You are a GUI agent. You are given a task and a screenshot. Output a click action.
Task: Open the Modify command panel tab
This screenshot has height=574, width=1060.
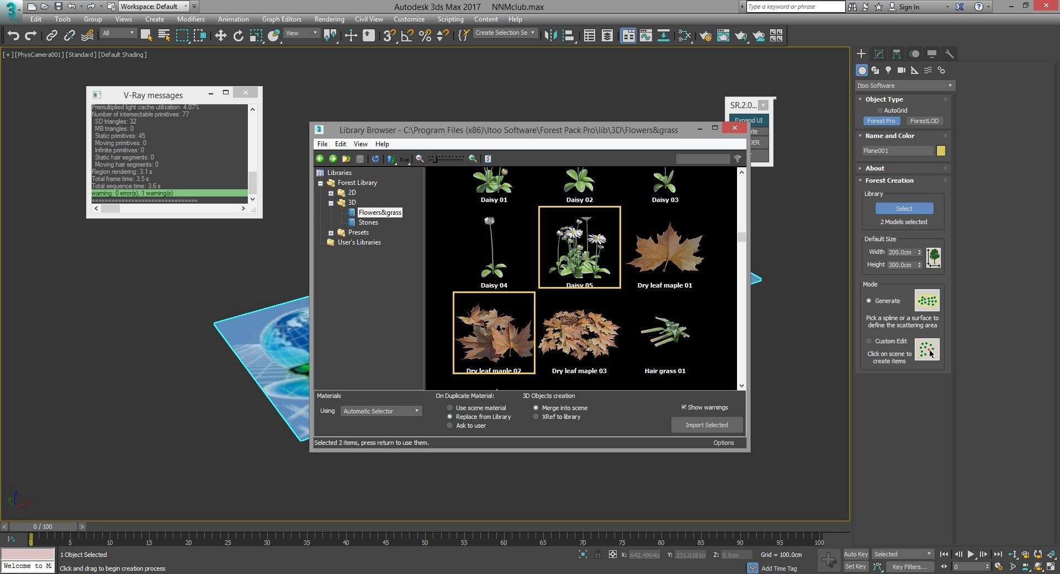coord(879,54)
